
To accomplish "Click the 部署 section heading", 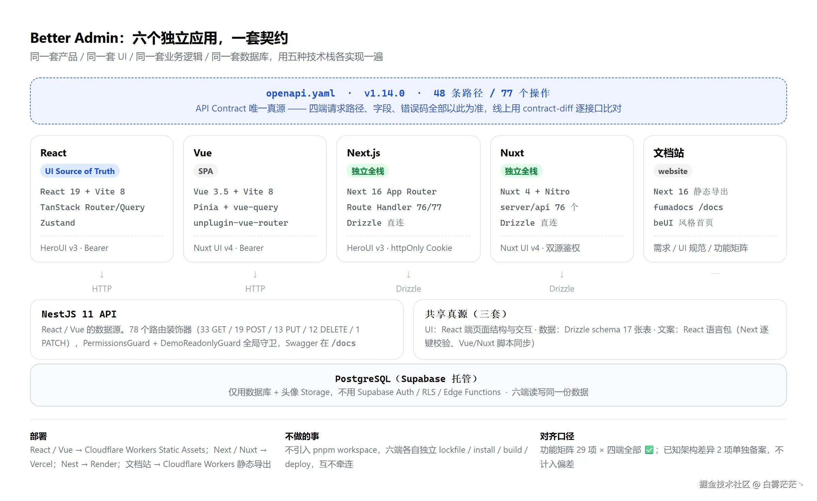I will coord(38,436).
